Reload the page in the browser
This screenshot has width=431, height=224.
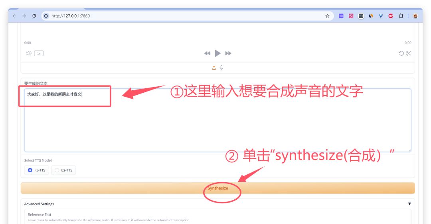(x=34, y=16)
